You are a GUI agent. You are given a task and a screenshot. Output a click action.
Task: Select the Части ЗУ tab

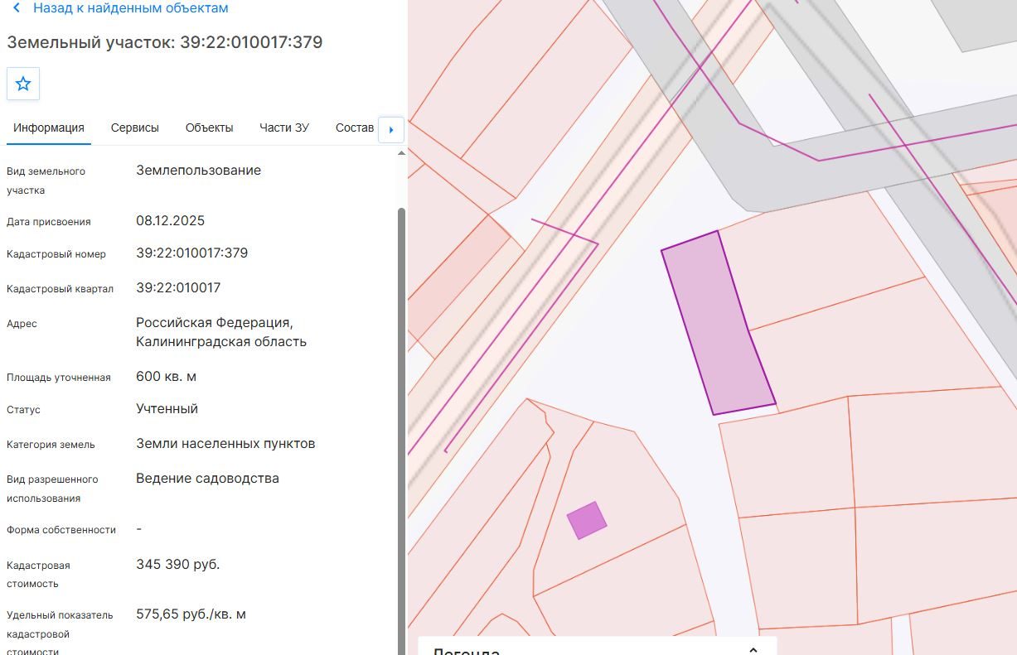(284, 128)
